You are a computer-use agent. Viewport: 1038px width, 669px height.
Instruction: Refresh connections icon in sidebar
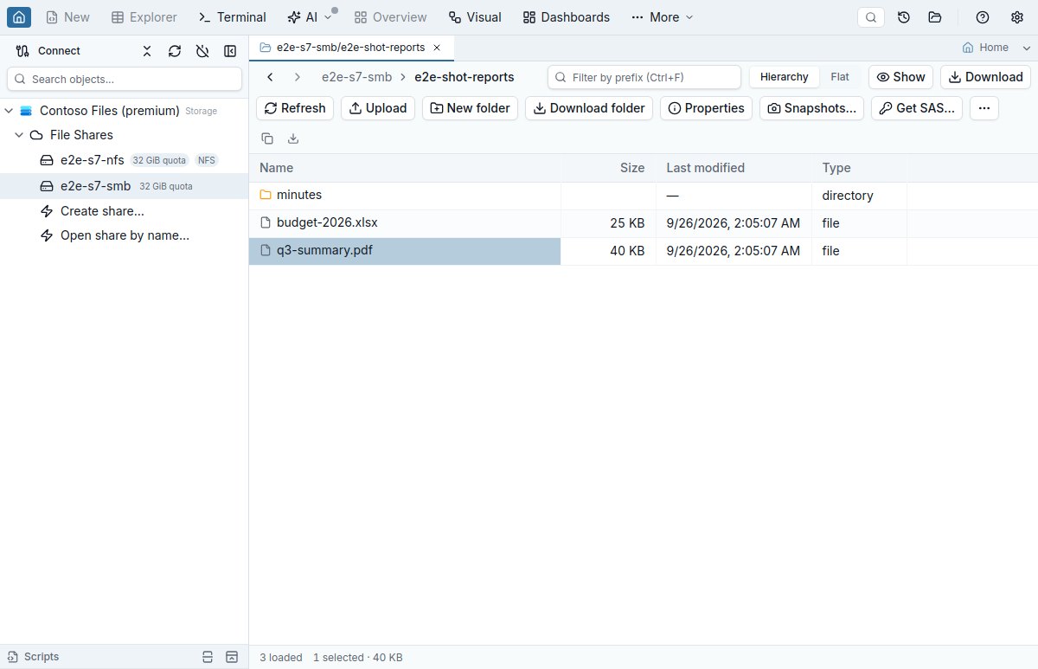[x=175, y=51]
